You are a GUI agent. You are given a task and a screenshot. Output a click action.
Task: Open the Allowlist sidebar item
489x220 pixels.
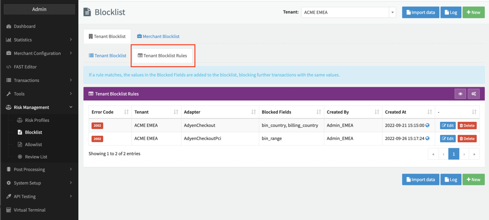[33, 145]
